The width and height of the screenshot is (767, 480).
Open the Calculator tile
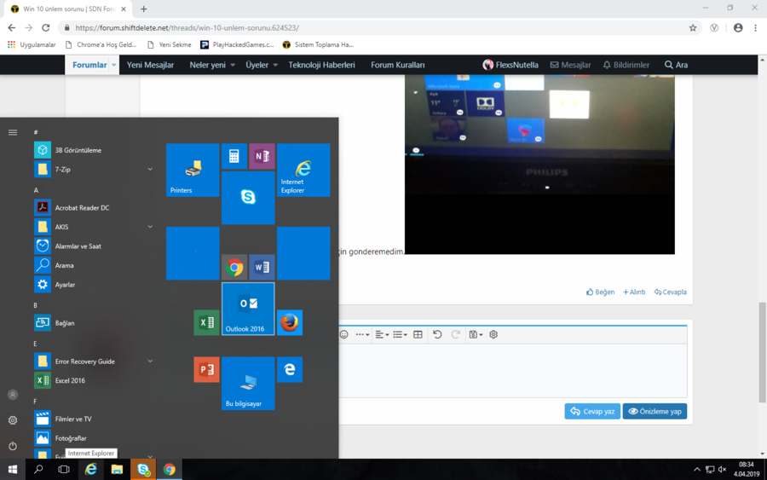[234, 156]
